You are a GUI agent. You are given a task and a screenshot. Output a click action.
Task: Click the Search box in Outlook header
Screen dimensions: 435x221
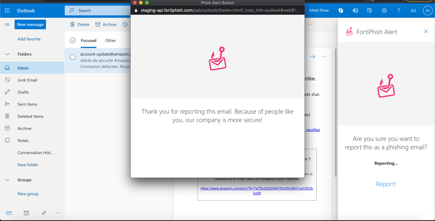[98, 10]
